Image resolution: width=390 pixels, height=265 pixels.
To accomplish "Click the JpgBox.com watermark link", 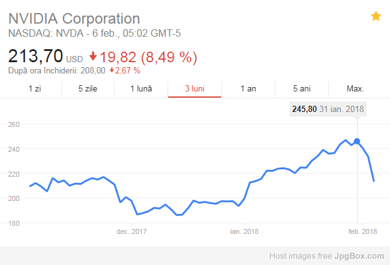I will click(359, 256).
